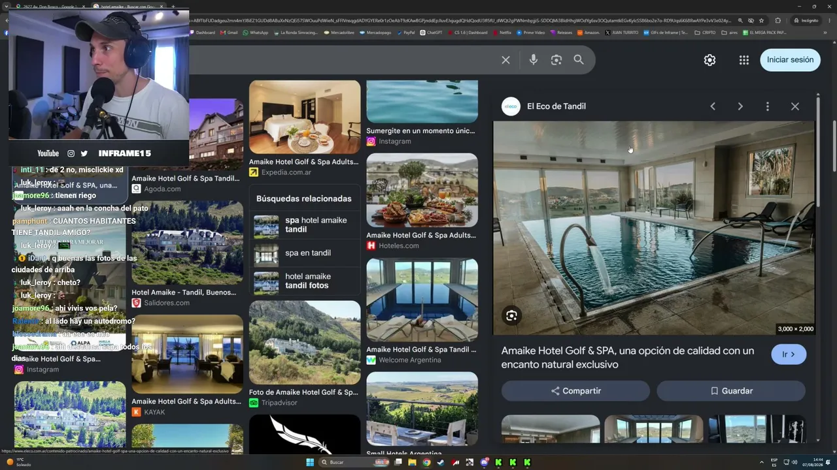This screenshot has height=470, width=837.
Task: Open the Gmail bookmark
Action: tap(229, 33)
